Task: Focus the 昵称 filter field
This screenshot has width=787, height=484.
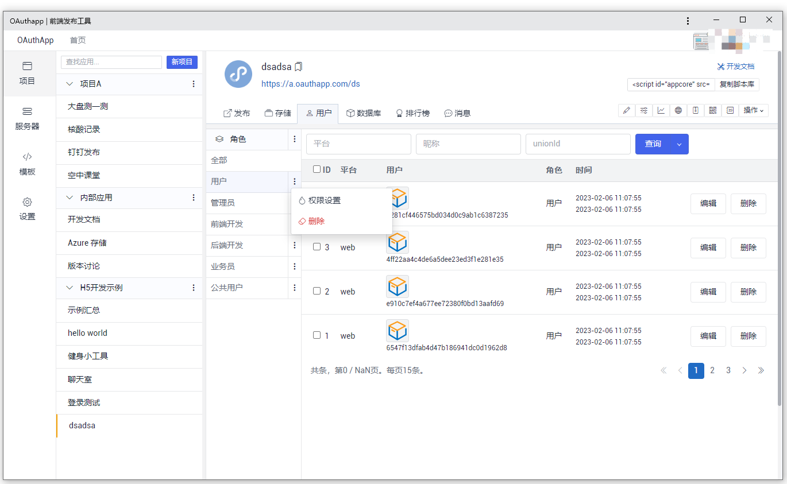Action: pos(468,144)
